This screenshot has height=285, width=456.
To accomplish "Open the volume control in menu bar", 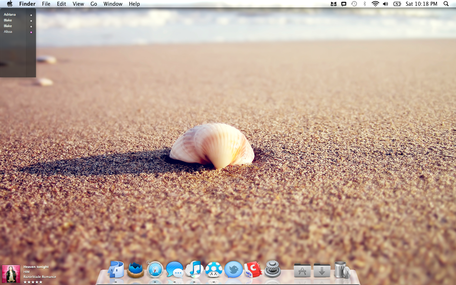I will pyautogui.click(x=385, y=4).
